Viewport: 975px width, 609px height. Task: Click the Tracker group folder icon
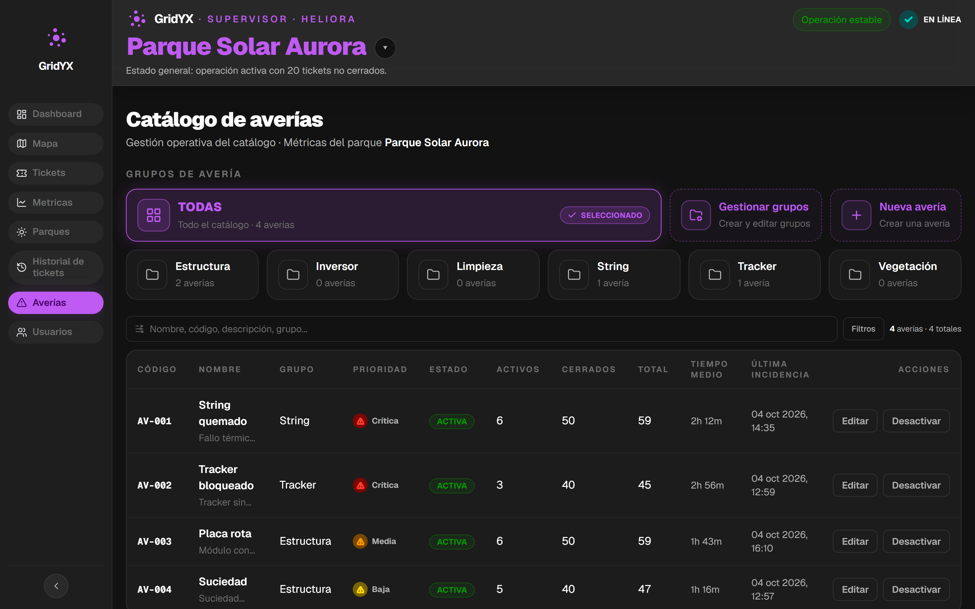[x=715, y=275]
